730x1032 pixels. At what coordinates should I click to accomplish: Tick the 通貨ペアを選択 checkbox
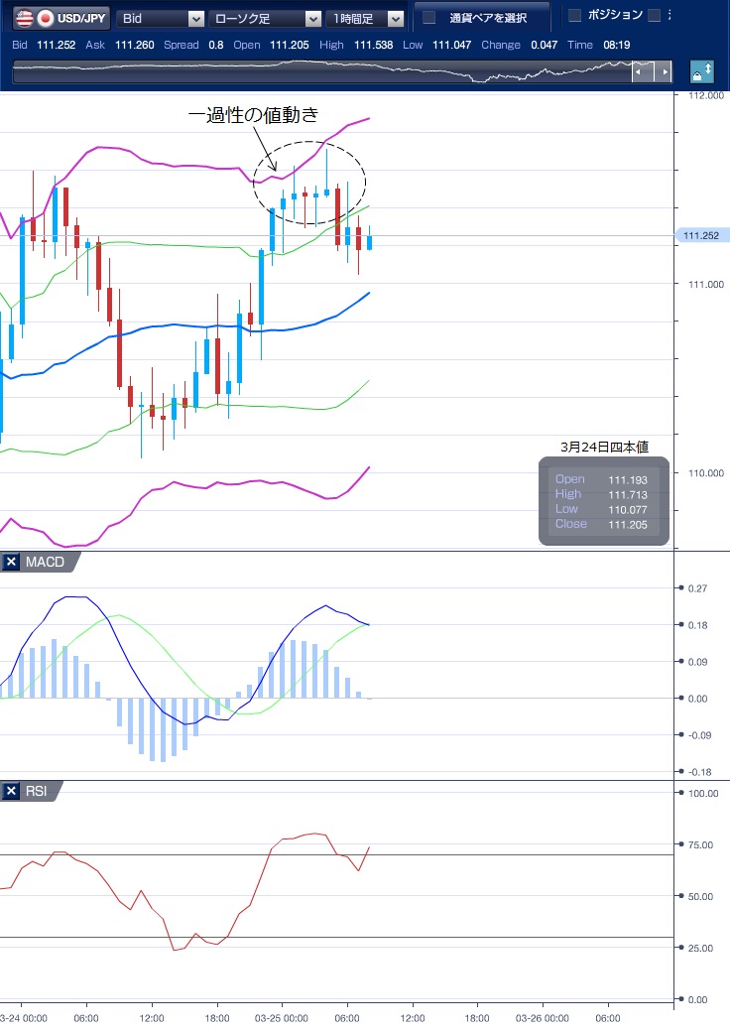coord(429,18)
